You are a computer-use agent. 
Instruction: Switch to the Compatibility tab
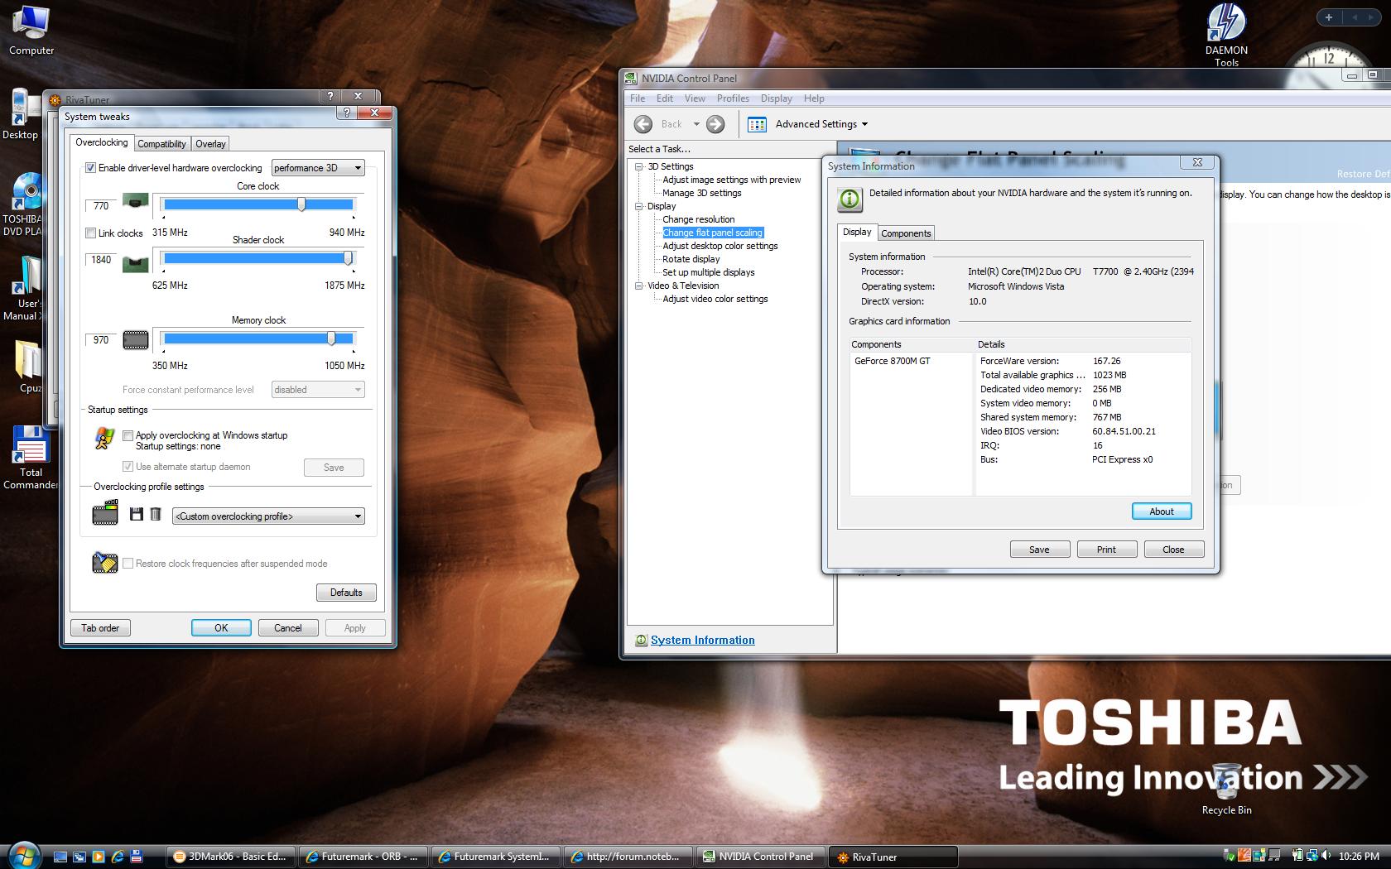[161, 144]
